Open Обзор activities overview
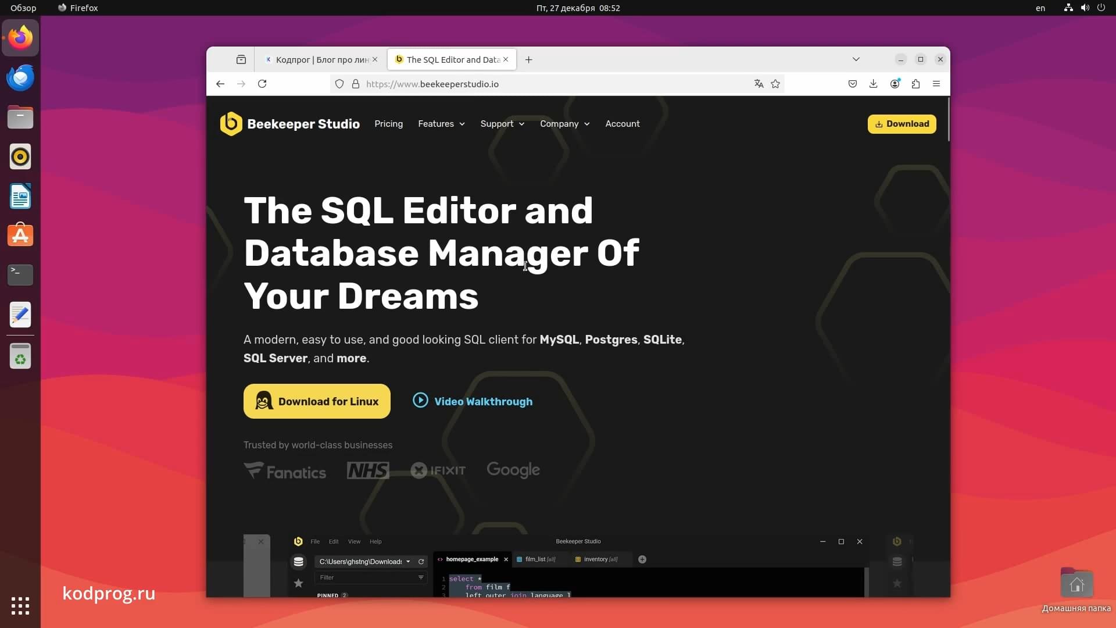 click(23, 8)
